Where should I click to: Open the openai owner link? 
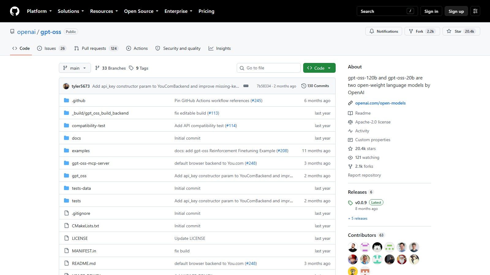(26, 32)
